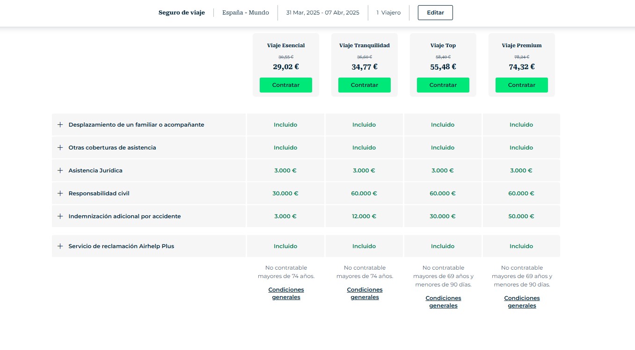Click Contratar for Viaje Premium plan

tap(522, 85)
